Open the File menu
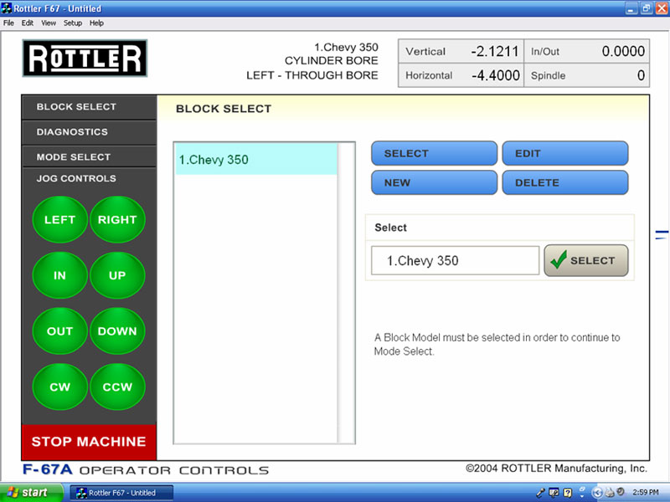This screenshot has height=502, width=670. 9,23
